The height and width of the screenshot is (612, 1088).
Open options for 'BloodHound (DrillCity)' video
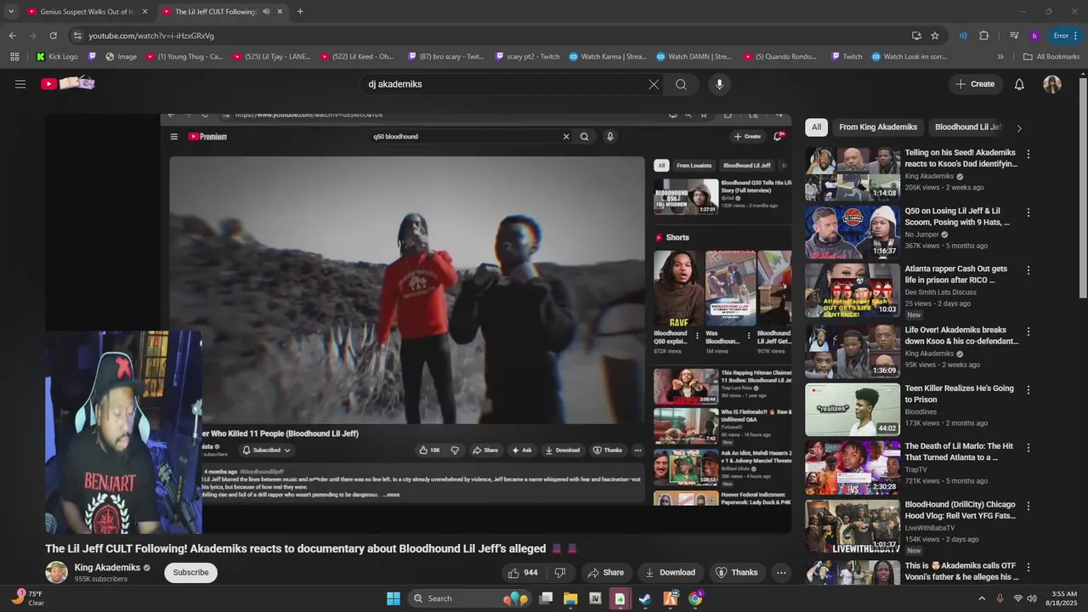click(1028, 507)
